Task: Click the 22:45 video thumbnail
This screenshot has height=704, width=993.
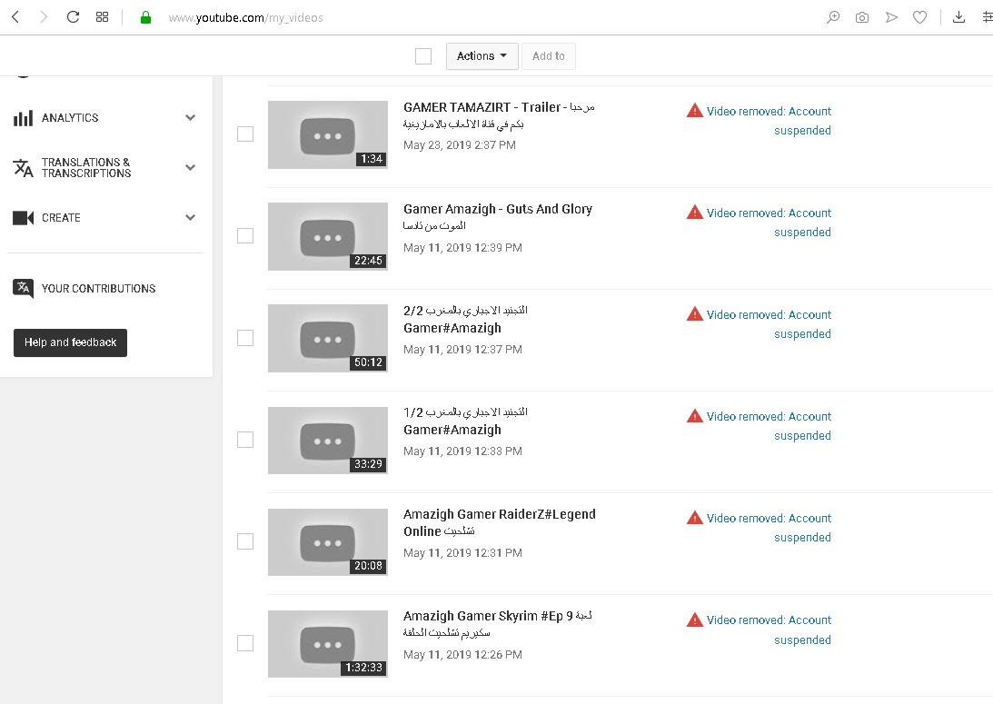Action: point(328,237)
